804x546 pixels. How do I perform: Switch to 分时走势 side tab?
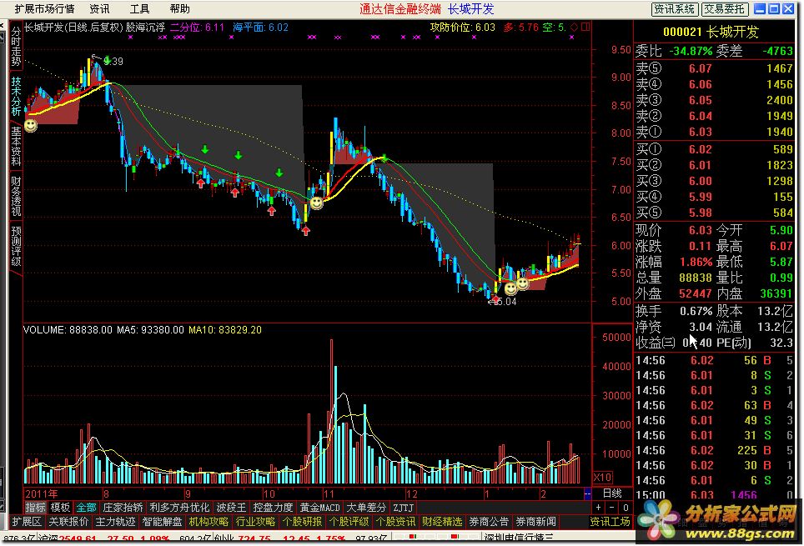point(17,46)
